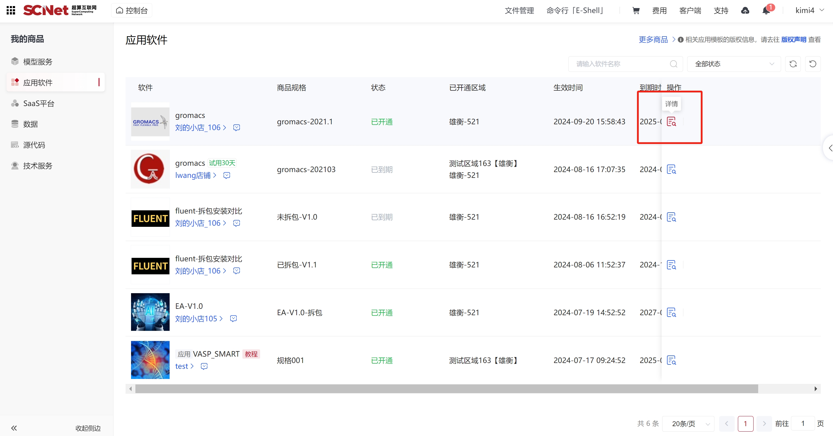Open 文件管理 in the top menu
833x436 pixels.
[519, 11]
